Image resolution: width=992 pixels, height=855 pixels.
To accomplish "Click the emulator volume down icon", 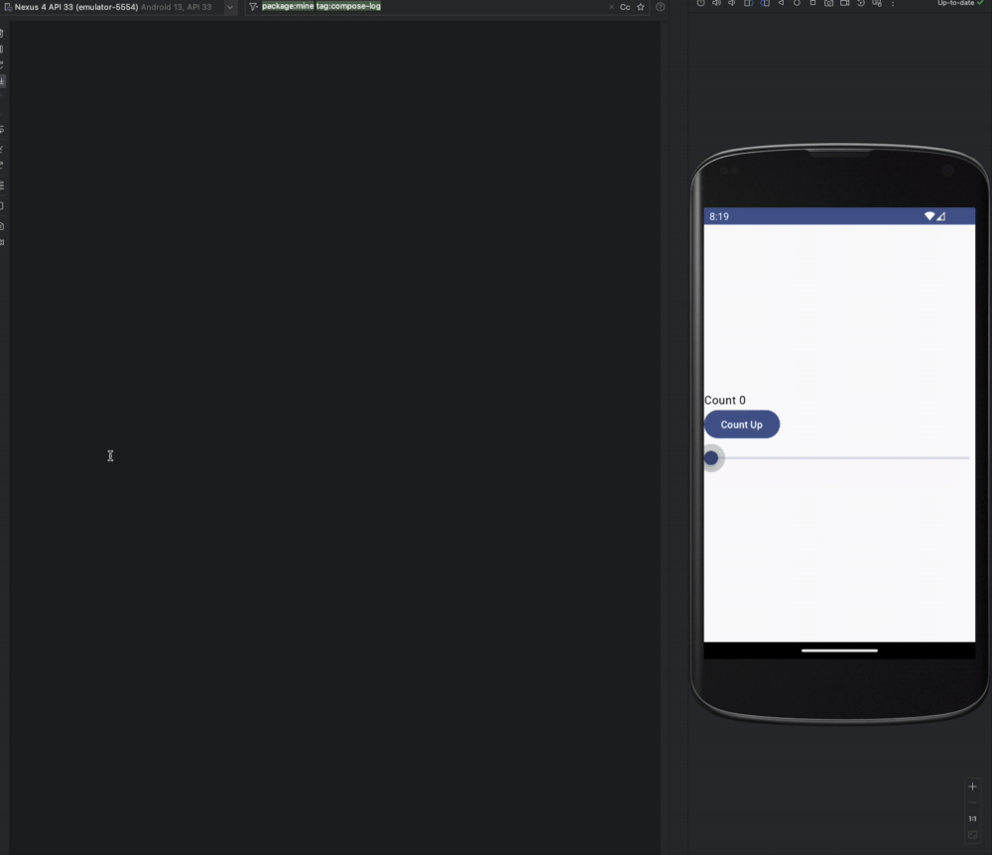I will tap(732, 3).
